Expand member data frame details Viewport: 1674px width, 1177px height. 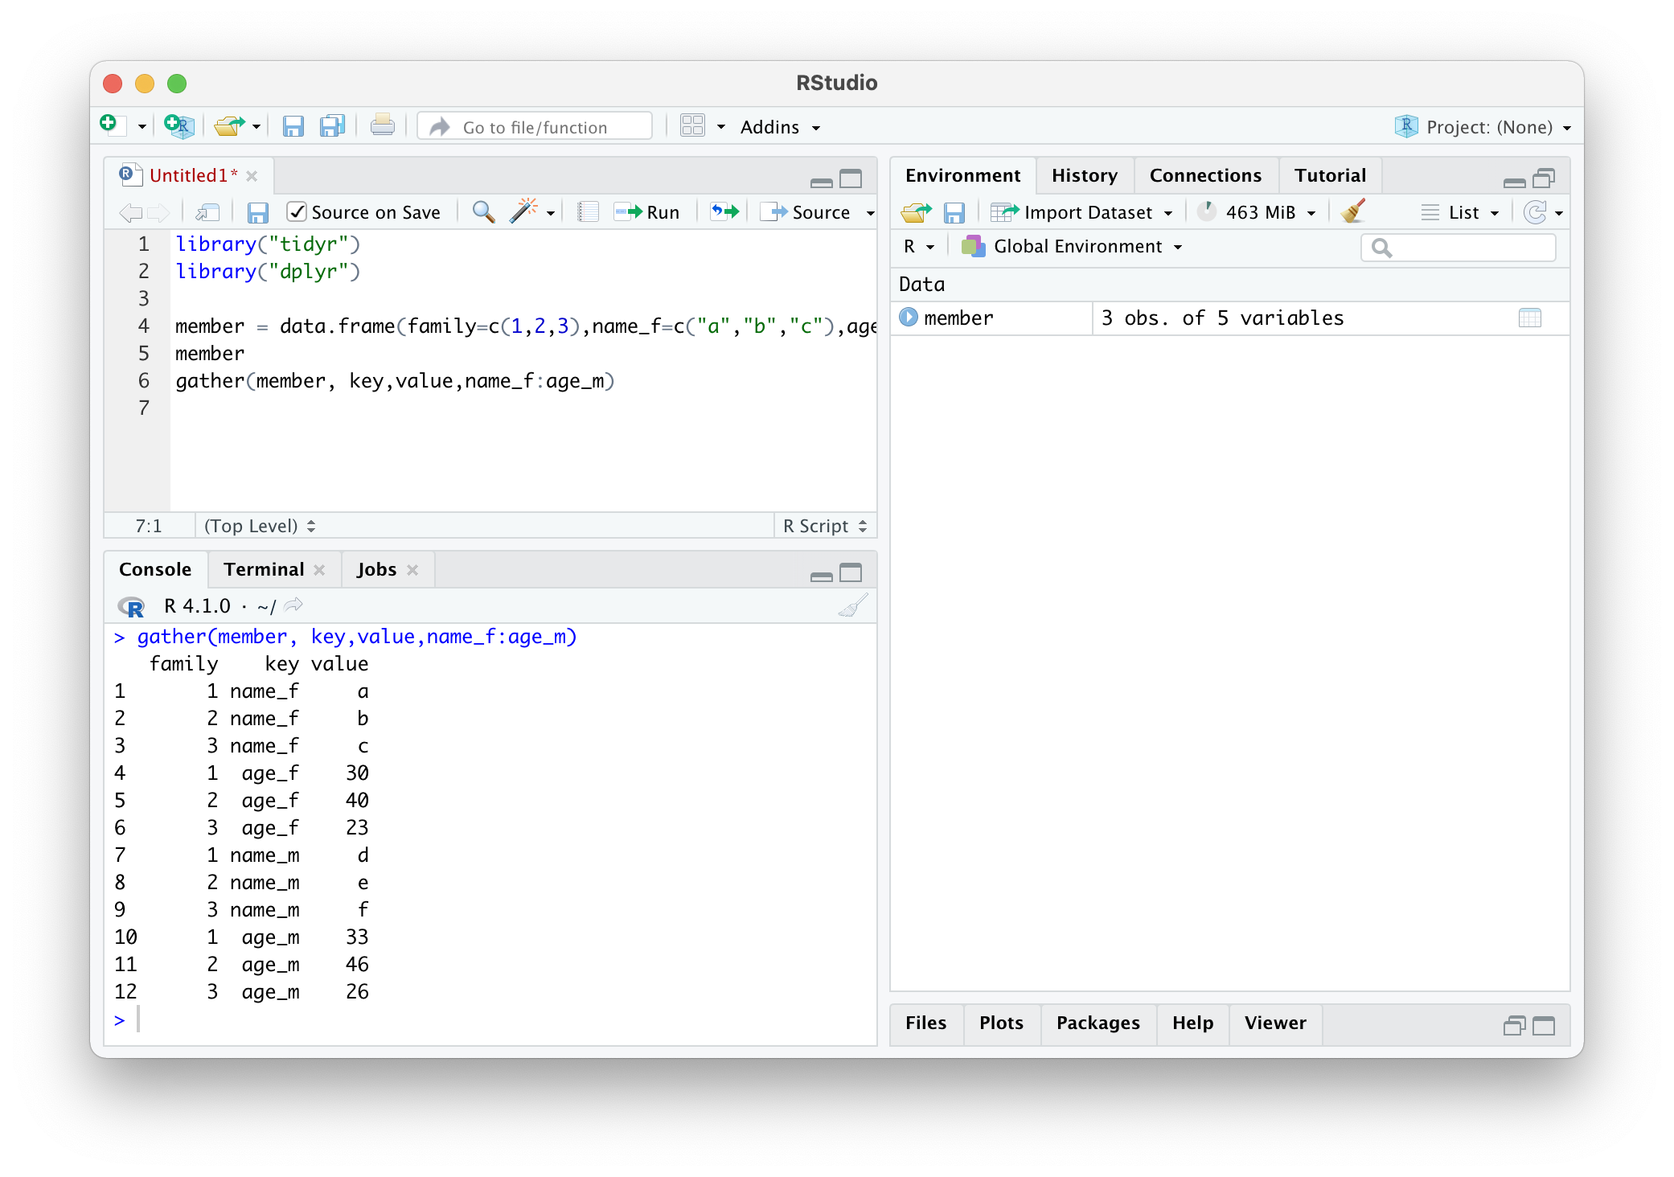click(909, 318)
